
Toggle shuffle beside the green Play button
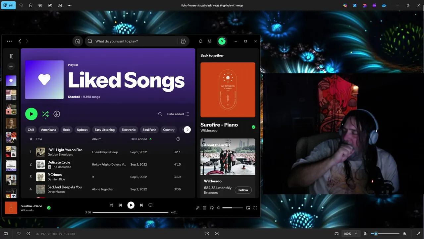tap(45, 114)
